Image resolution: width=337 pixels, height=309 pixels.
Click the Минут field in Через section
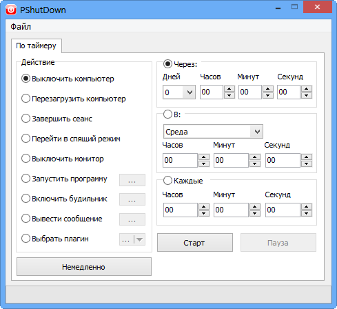pos(250,92)
